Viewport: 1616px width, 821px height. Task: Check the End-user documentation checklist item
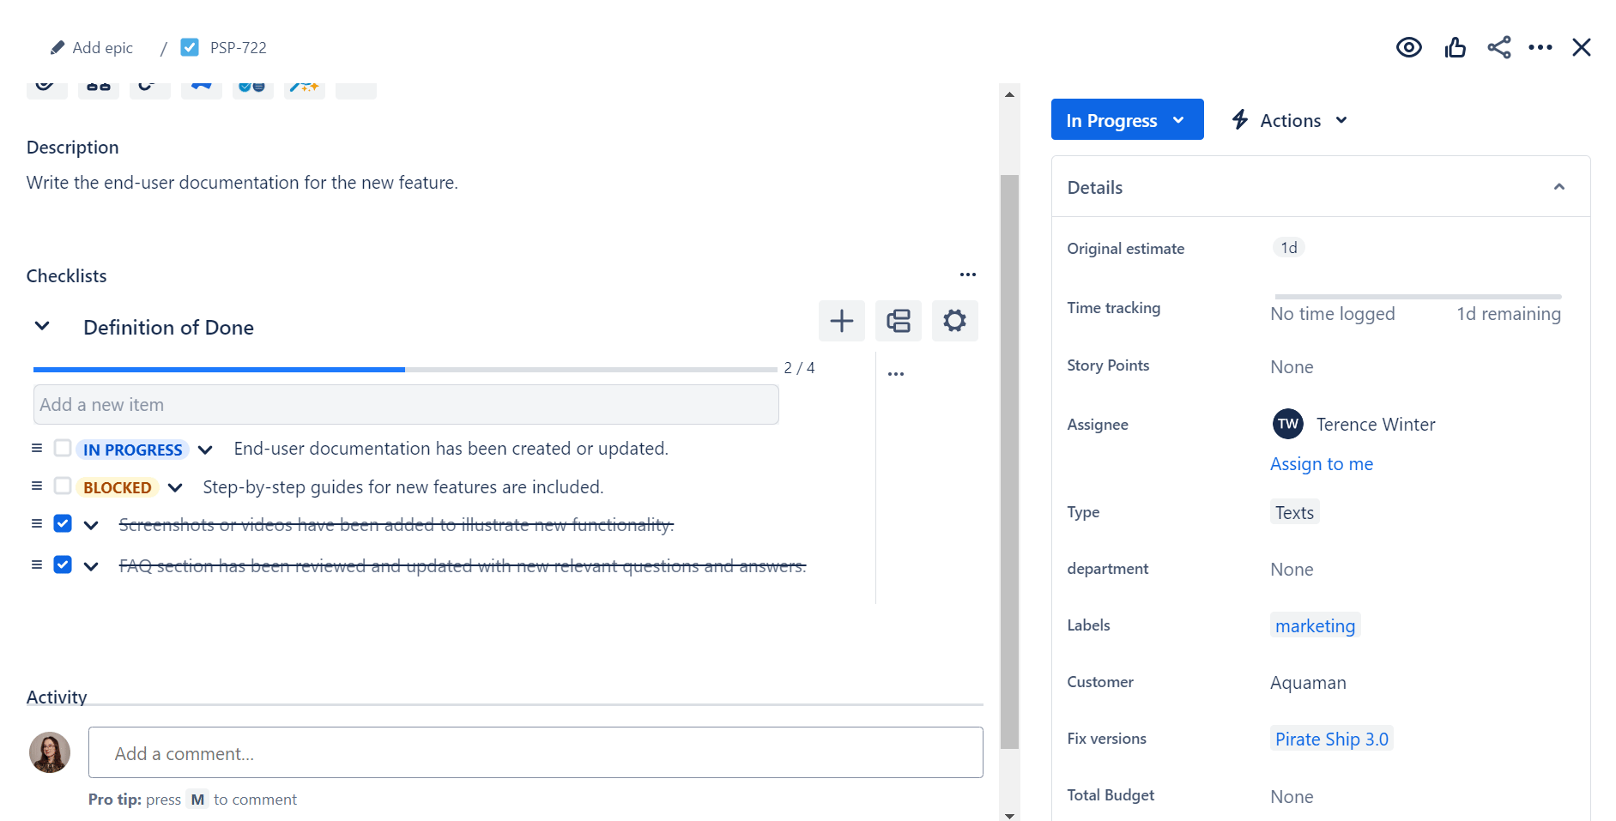(x=62, y=448)
